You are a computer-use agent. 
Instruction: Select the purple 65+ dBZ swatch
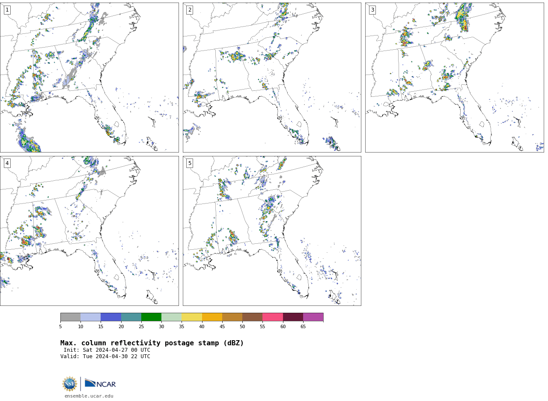pos(313,317)
